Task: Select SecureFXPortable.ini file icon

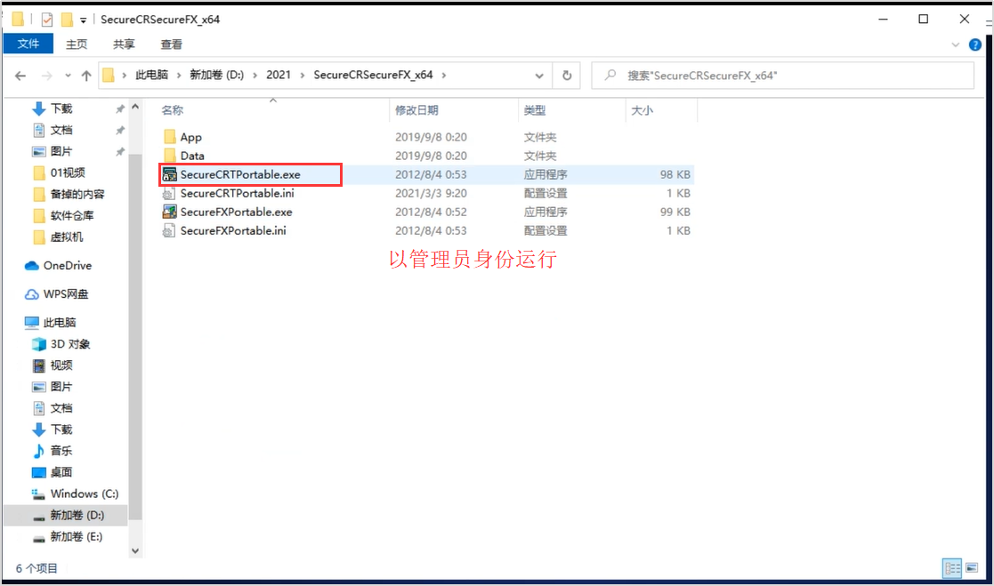Action: click(168, 230)
